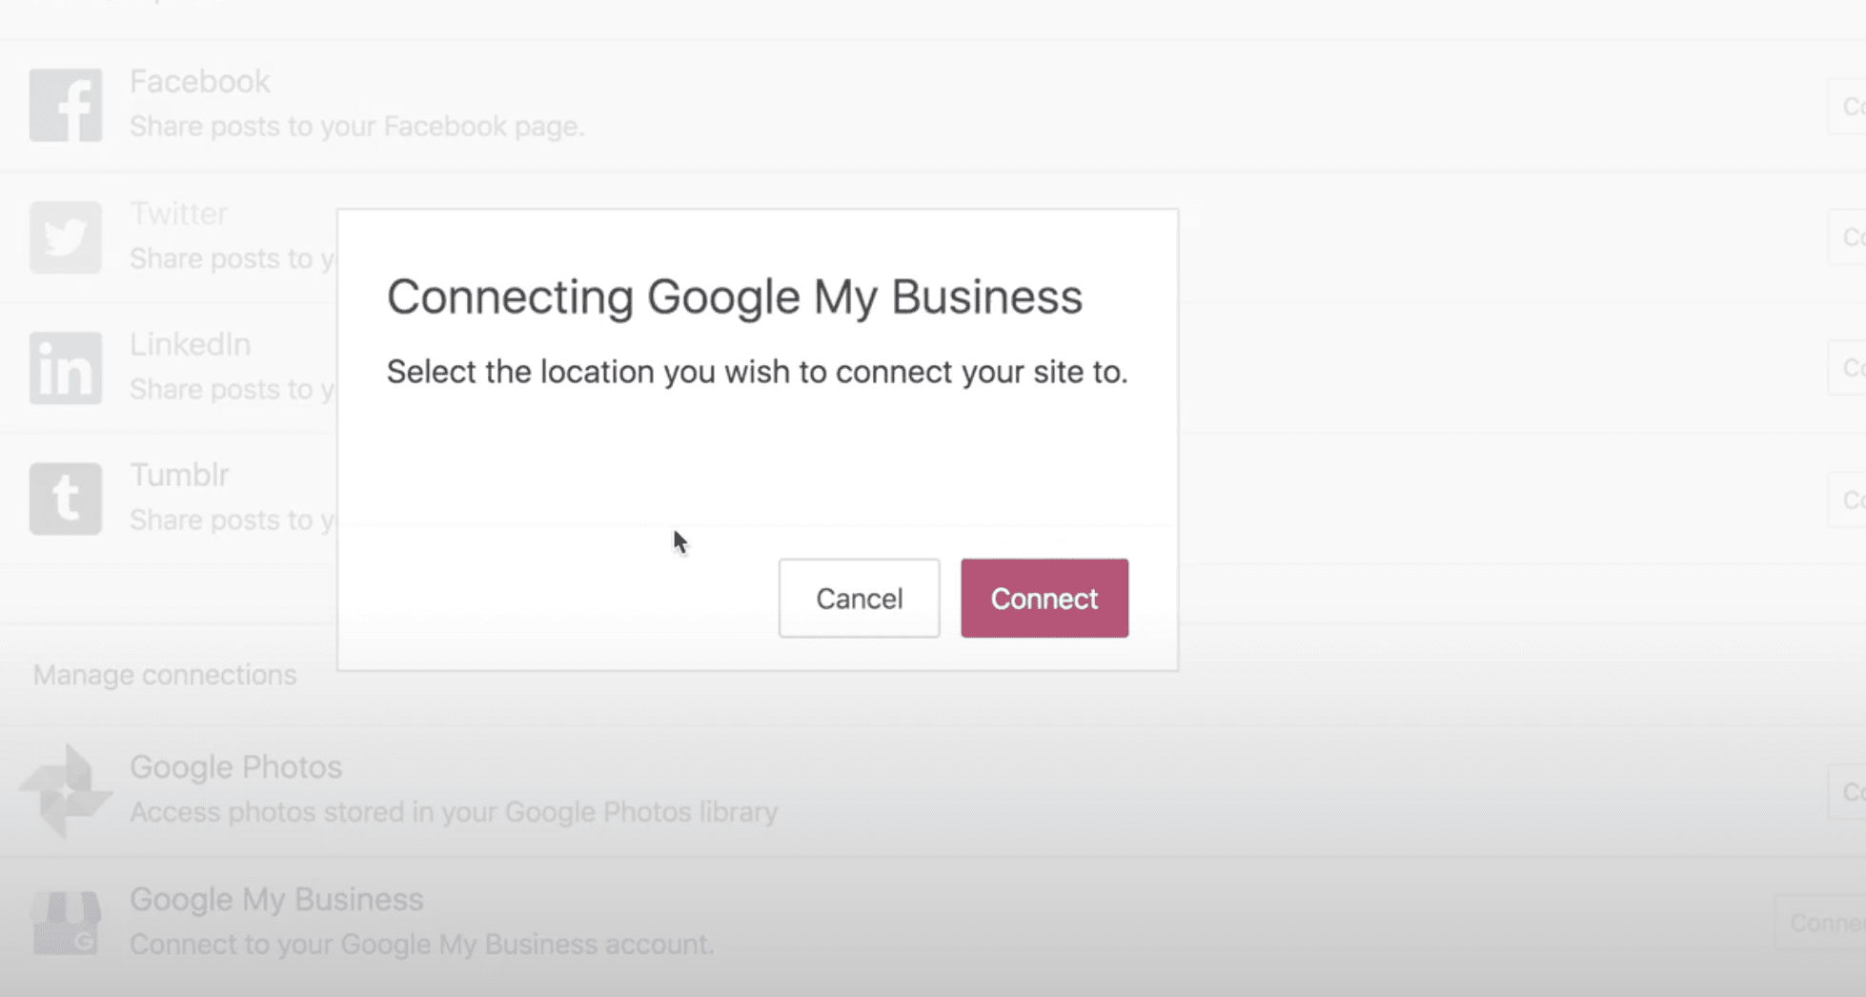Click the Connect button in Google Photos row
Screen dimensions: 1866x997
(1847, 792)
